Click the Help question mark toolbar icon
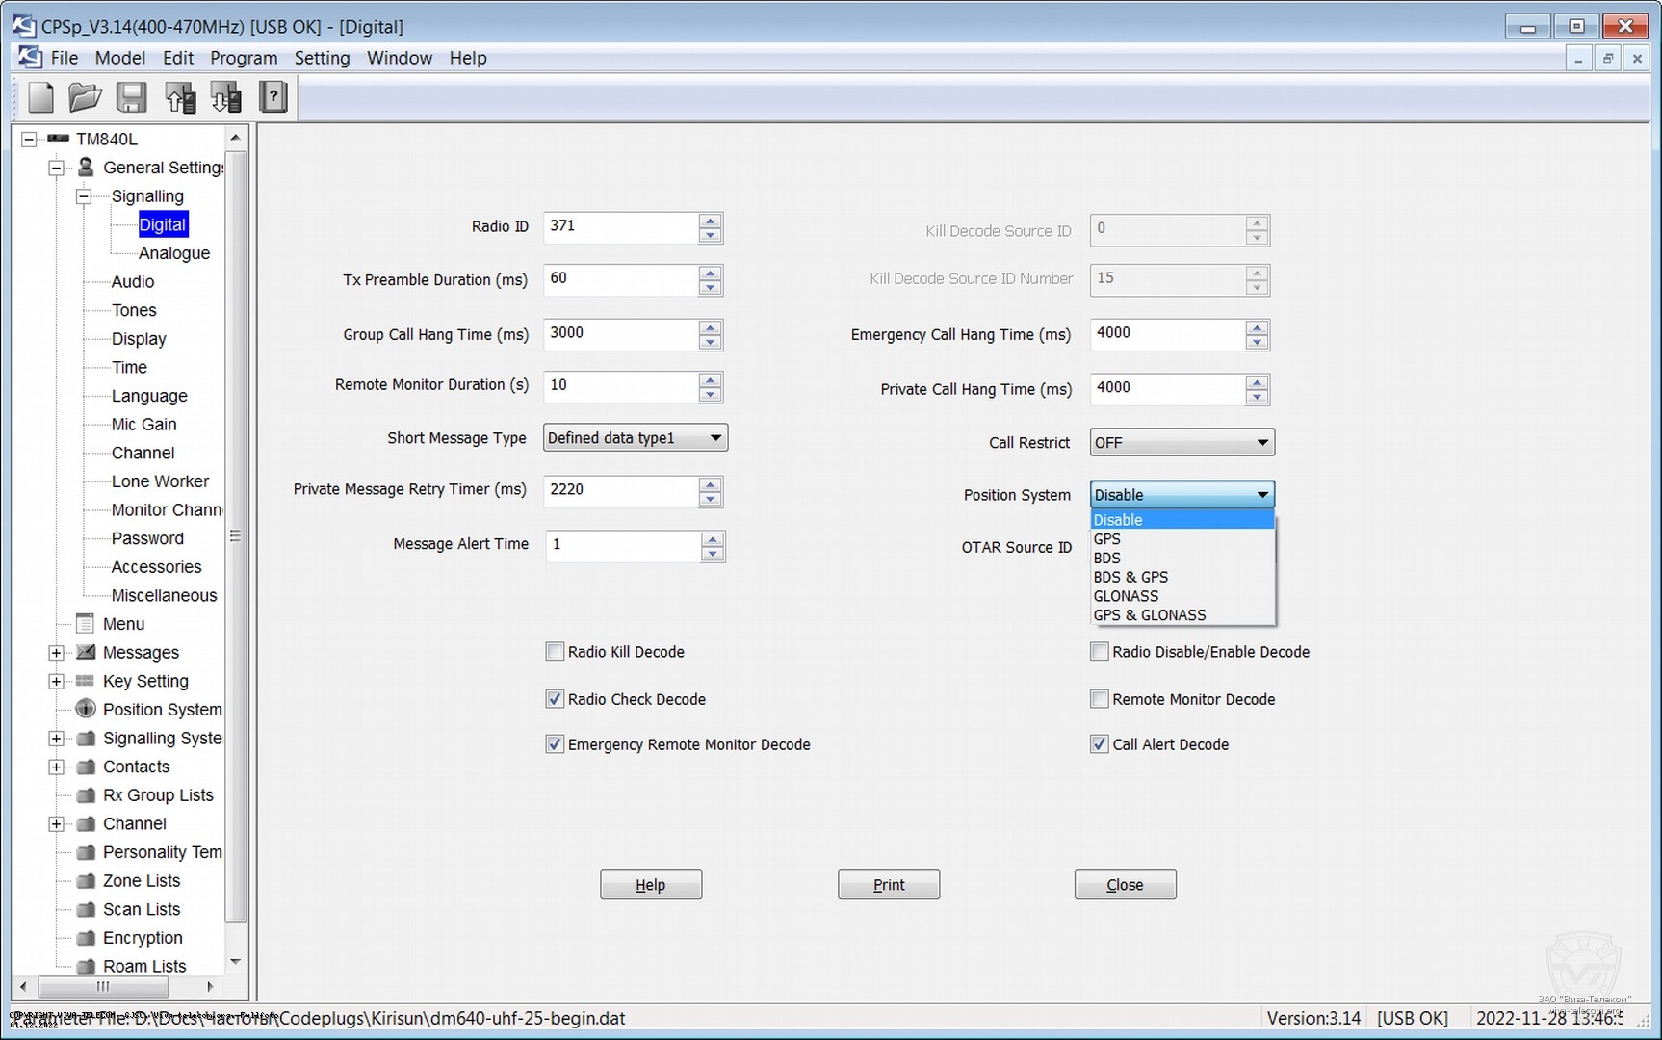Screen dimensions: 1662x1040 tap(273, 97)
